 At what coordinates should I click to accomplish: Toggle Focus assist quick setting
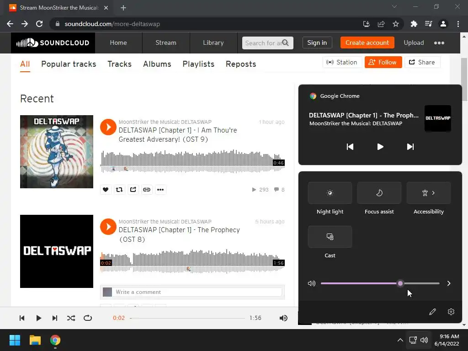click(x=379, y=193)
